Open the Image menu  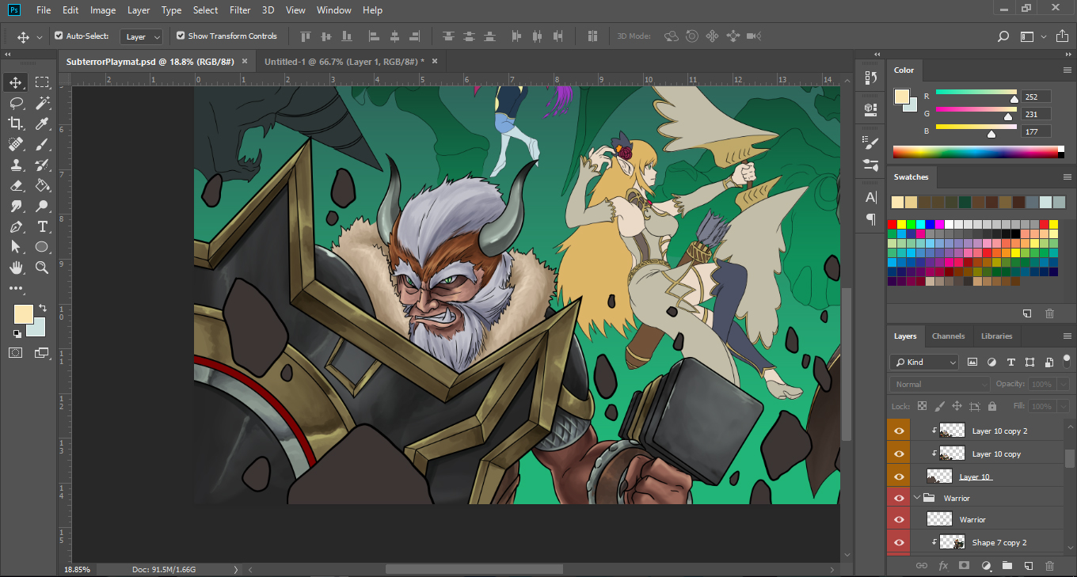click(x=103, y=10)
